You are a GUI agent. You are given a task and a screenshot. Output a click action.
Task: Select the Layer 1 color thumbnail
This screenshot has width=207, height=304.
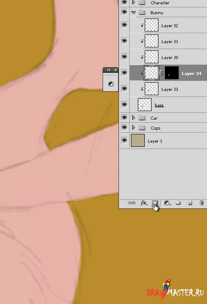138,140
